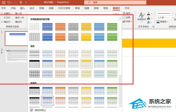Select black header light style under 浅色

(x=34, y=64)
